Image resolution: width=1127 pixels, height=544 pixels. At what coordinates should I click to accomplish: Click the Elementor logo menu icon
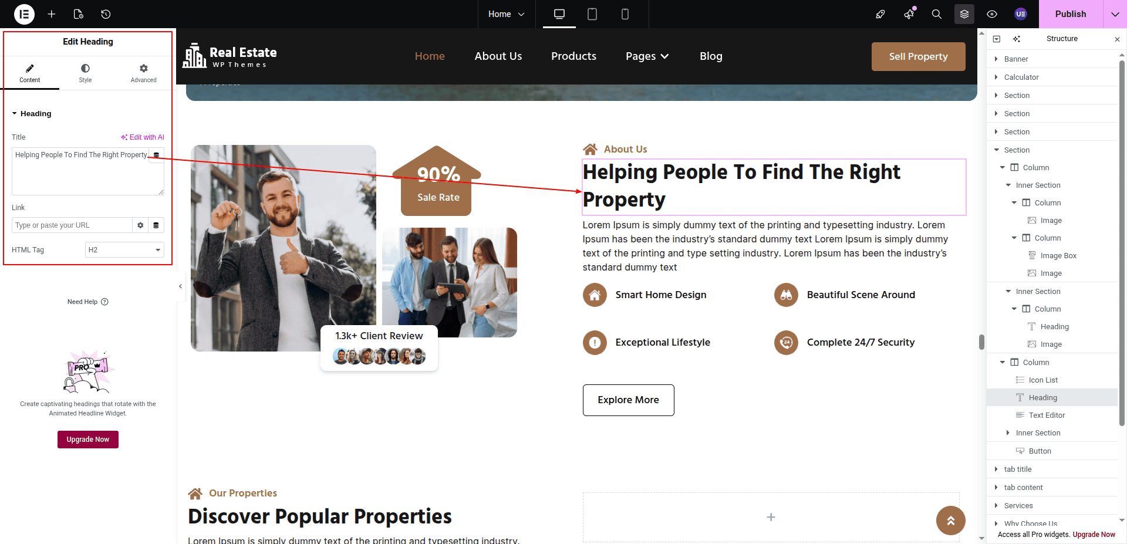pyautogui.click(x=24, y=14)
